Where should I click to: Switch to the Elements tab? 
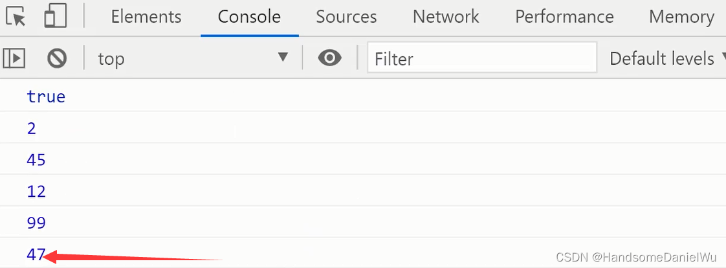coord(146,17)
